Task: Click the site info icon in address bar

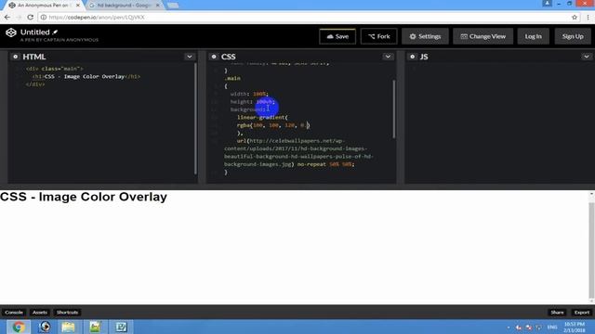Action: click(x=44, y=17)
